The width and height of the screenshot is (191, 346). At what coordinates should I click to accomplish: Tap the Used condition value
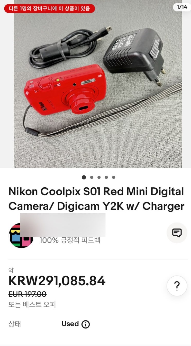coord(70,324)
